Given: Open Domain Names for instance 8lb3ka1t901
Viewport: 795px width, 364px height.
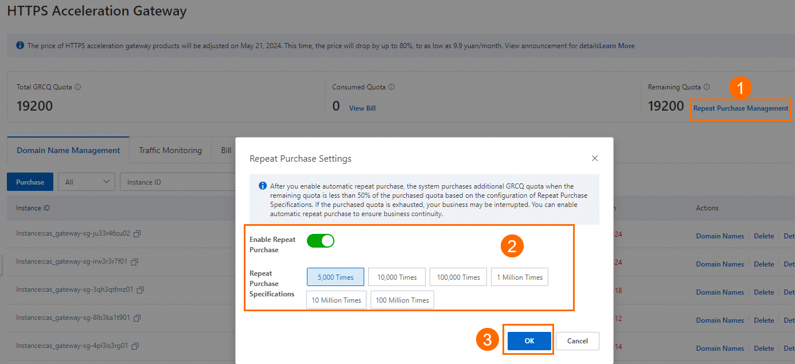Looking at the screenshot, I should (720, 320).
